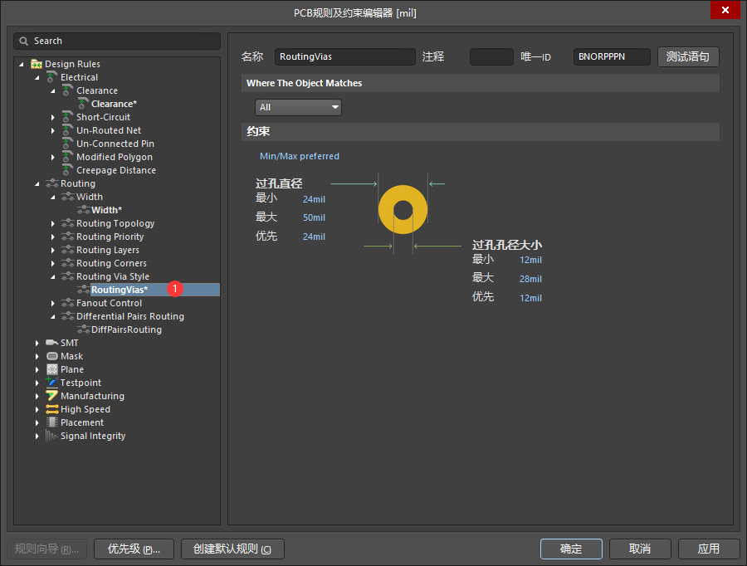Click the High Speed category icon
The height and width of the screenshot is (566, 747).
point(52,409)
